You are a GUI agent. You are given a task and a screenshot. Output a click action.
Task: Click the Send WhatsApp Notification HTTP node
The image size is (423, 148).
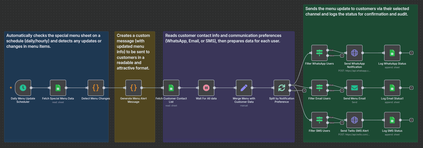354,53
